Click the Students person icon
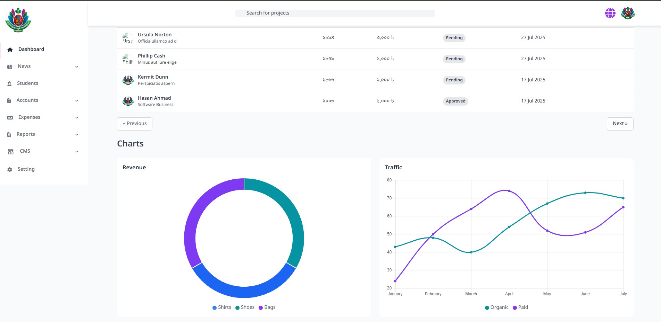This screenshot has width=661, height=322. click(x=10, y=83)
